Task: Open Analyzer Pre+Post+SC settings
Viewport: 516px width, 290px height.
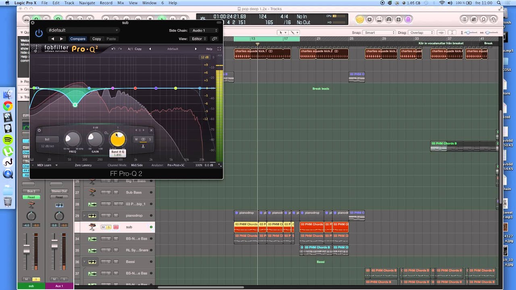Action: [x=176, y=165]
